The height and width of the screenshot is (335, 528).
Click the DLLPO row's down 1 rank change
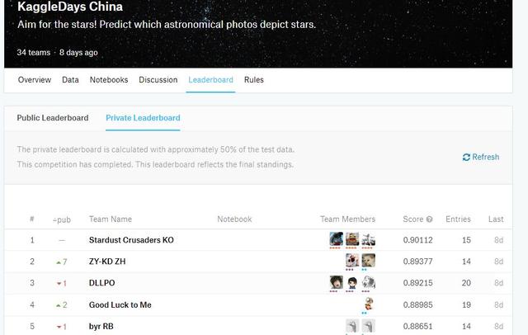tap(62, 283)
